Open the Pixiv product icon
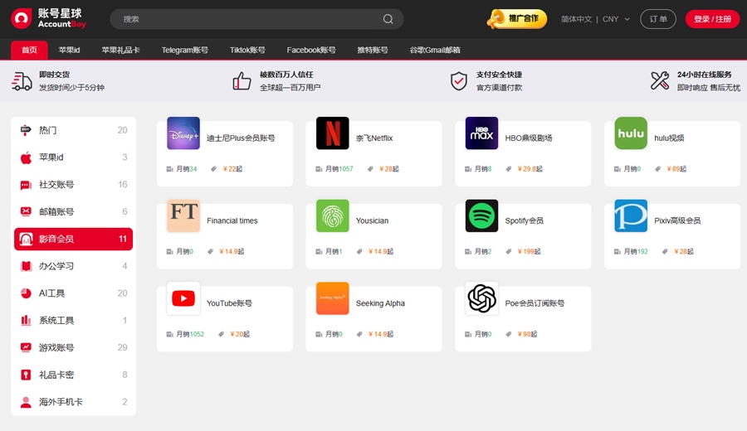The image size is (747, 431). point(631,215)
